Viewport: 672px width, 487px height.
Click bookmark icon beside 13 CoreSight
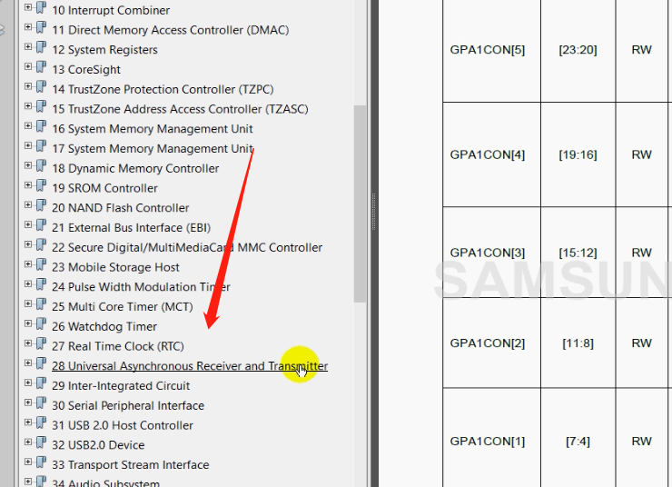pos(42,69)
